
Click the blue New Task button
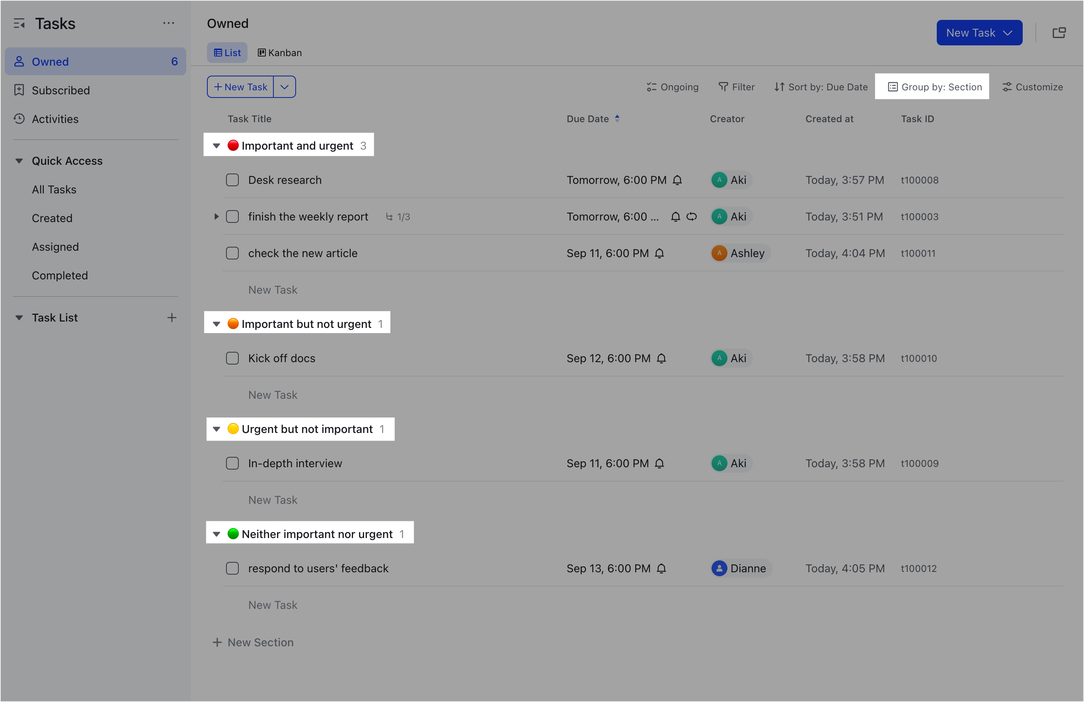click(979, 32)
